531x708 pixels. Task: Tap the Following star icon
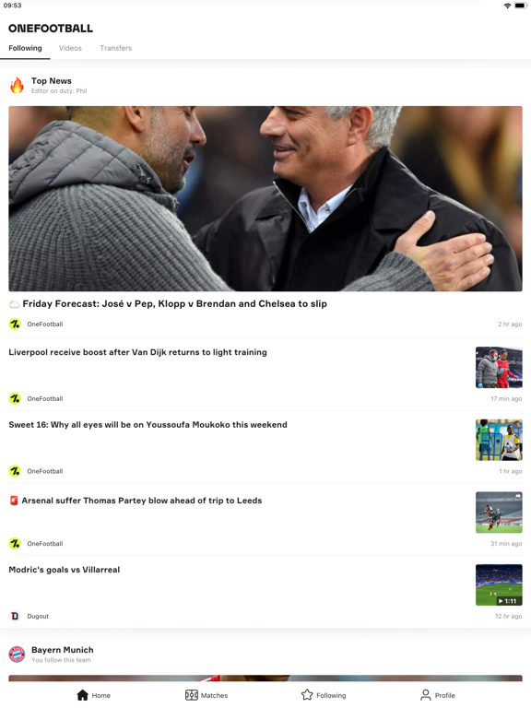click(x=307, y=694)
